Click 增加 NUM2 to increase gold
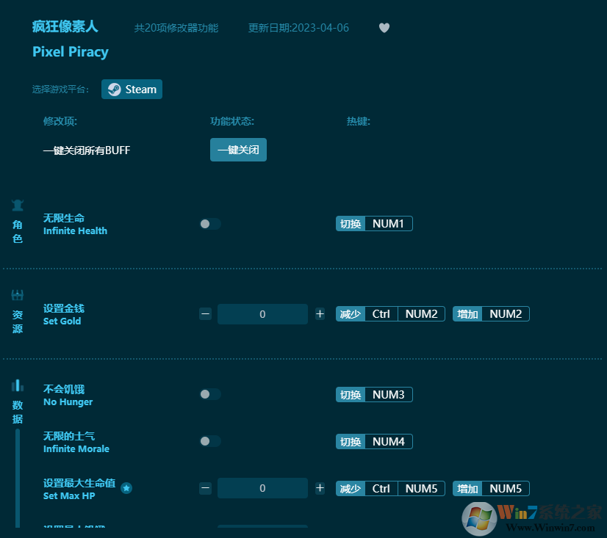 (x=491, y=313)
